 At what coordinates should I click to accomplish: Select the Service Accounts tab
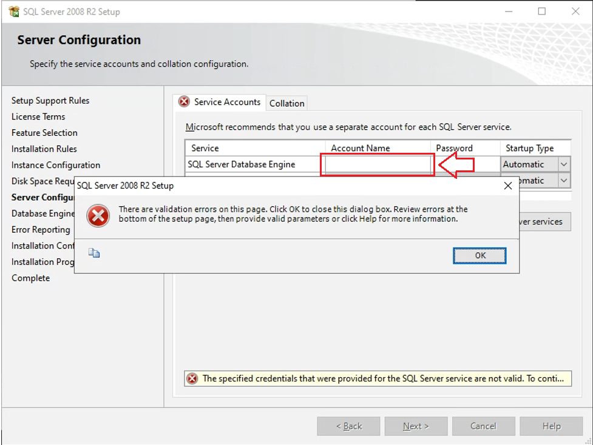(220, 102)
